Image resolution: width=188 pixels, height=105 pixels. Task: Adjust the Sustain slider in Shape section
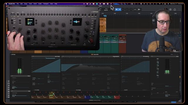38,78
